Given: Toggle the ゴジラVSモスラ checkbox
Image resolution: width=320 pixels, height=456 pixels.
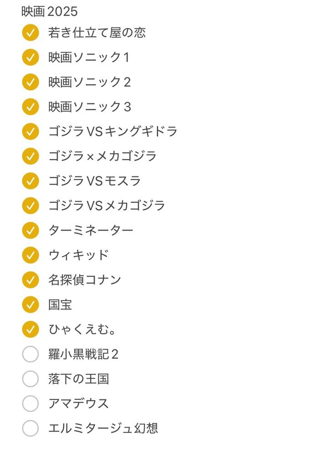Looking at the screenshot, I should click(x=30, y=181).
